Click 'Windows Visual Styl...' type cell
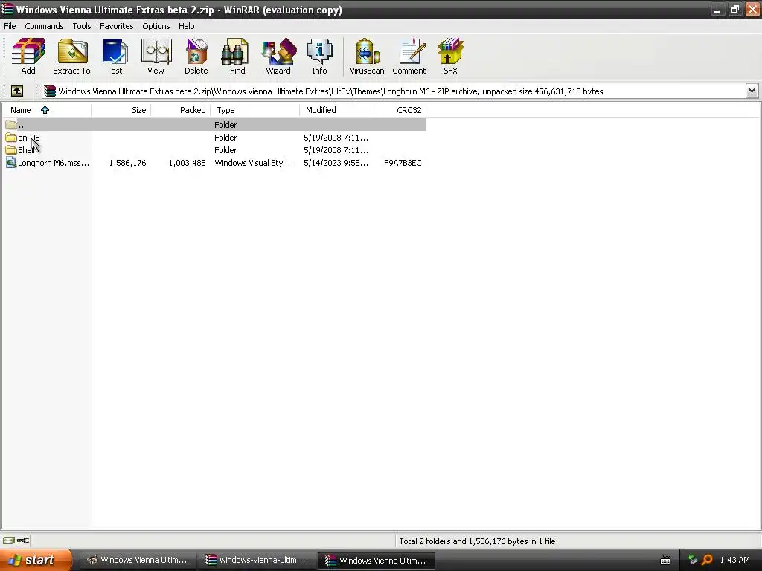 (254, 163)
